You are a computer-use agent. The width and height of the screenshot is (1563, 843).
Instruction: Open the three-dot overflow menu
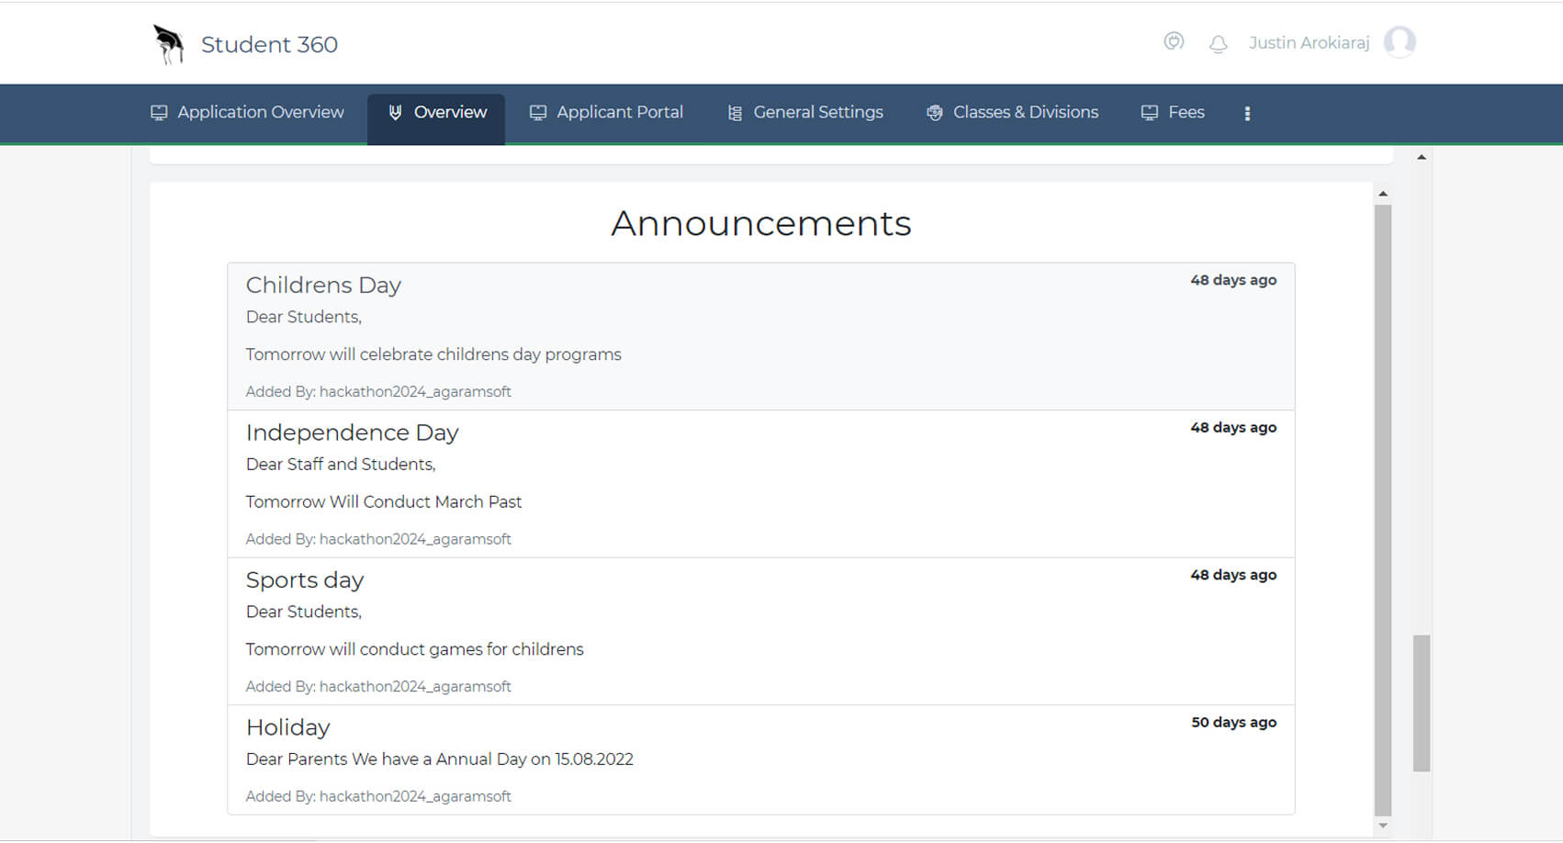1247,112
